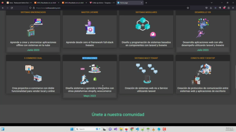
Task: Open the Conecta Web y Desktop title
Action: click(203, 58)
